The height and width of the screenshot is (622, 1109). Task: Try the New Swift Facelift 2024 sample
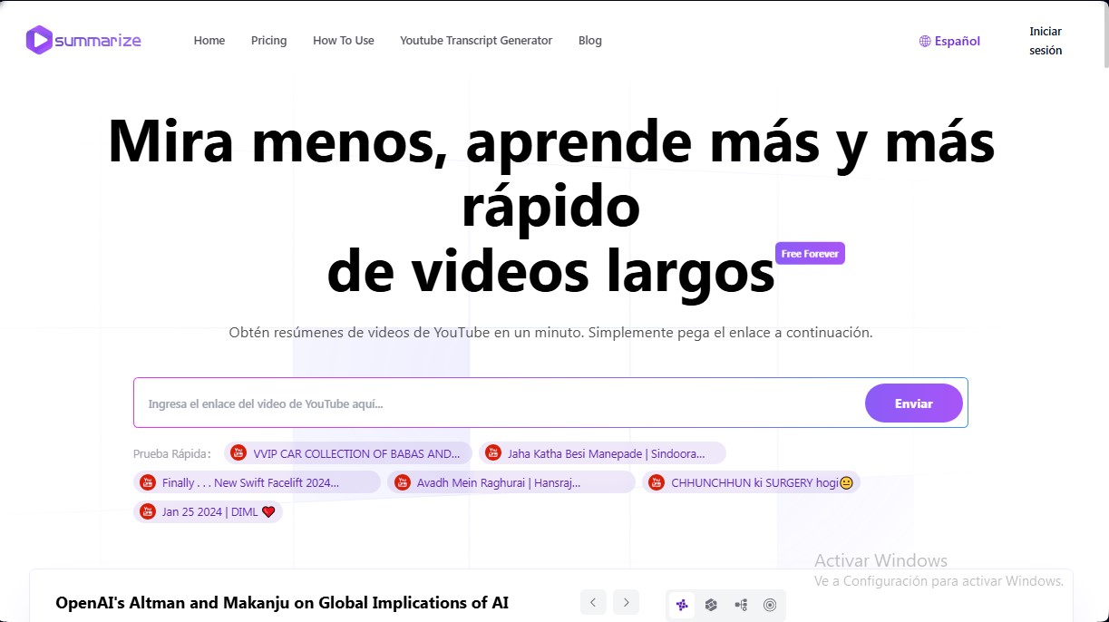point(257,482)
